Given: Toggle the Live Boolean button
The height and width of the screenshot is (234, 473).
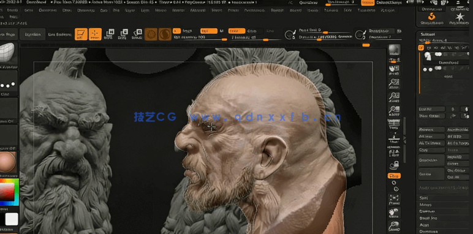Looking at the screenshot, I should (x=59, y=34).
